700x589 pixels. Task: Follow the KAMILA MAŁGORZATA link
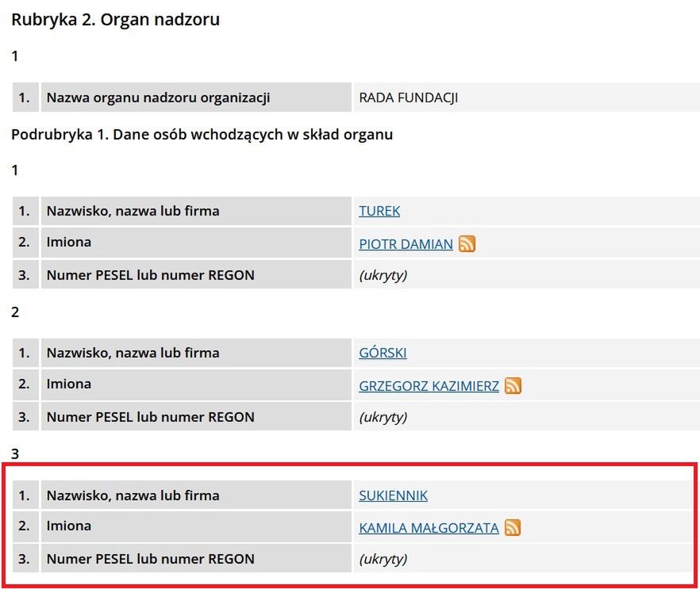click(429, 528)
